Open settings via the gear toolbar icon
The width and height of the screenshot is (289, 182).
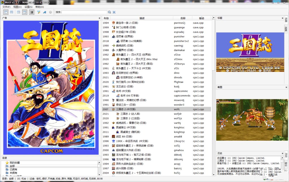[51, 12]
